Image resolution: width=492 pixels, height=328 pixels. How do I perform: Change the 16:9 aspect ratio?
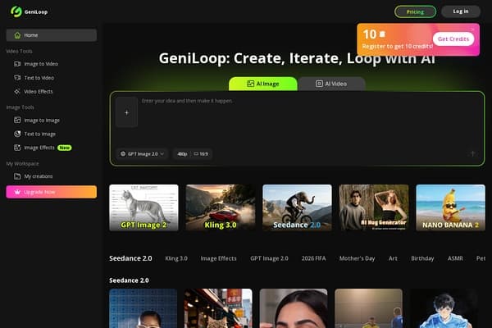point(201,154)
